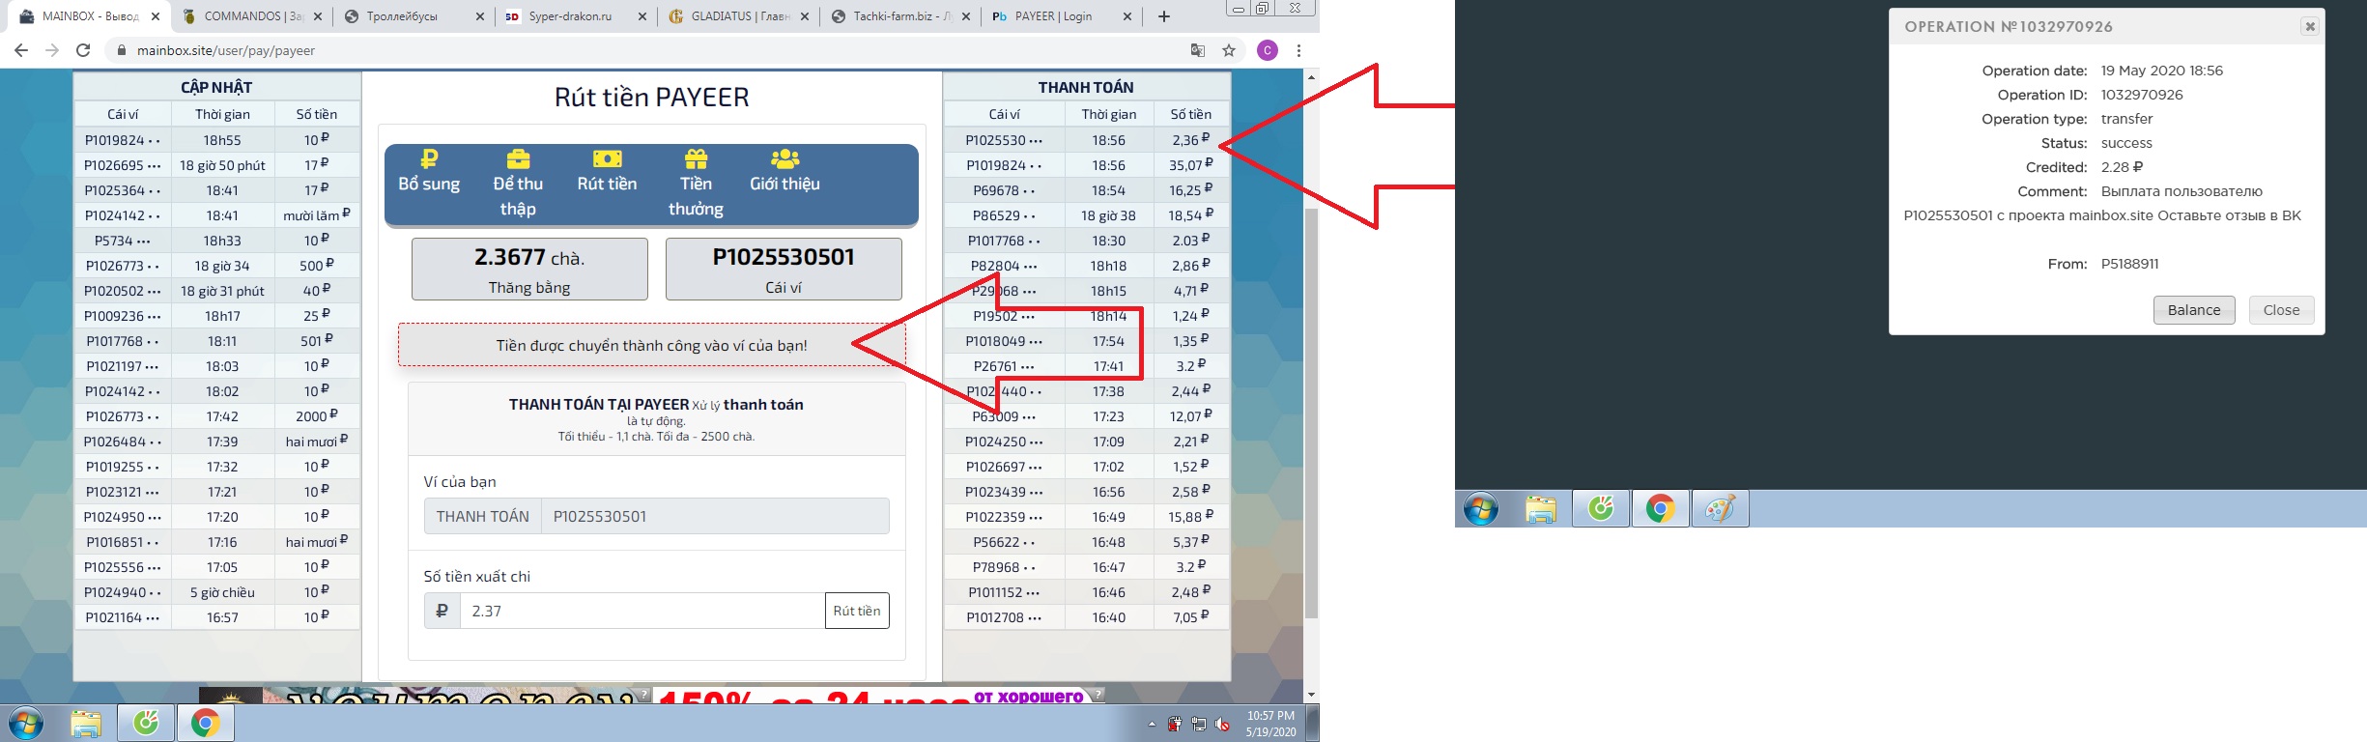This screenshot has width=2367, height=742.
Task: Click the Rút tiền button beside the amount field
Action: pyautogui.click(x=857, y=611)
